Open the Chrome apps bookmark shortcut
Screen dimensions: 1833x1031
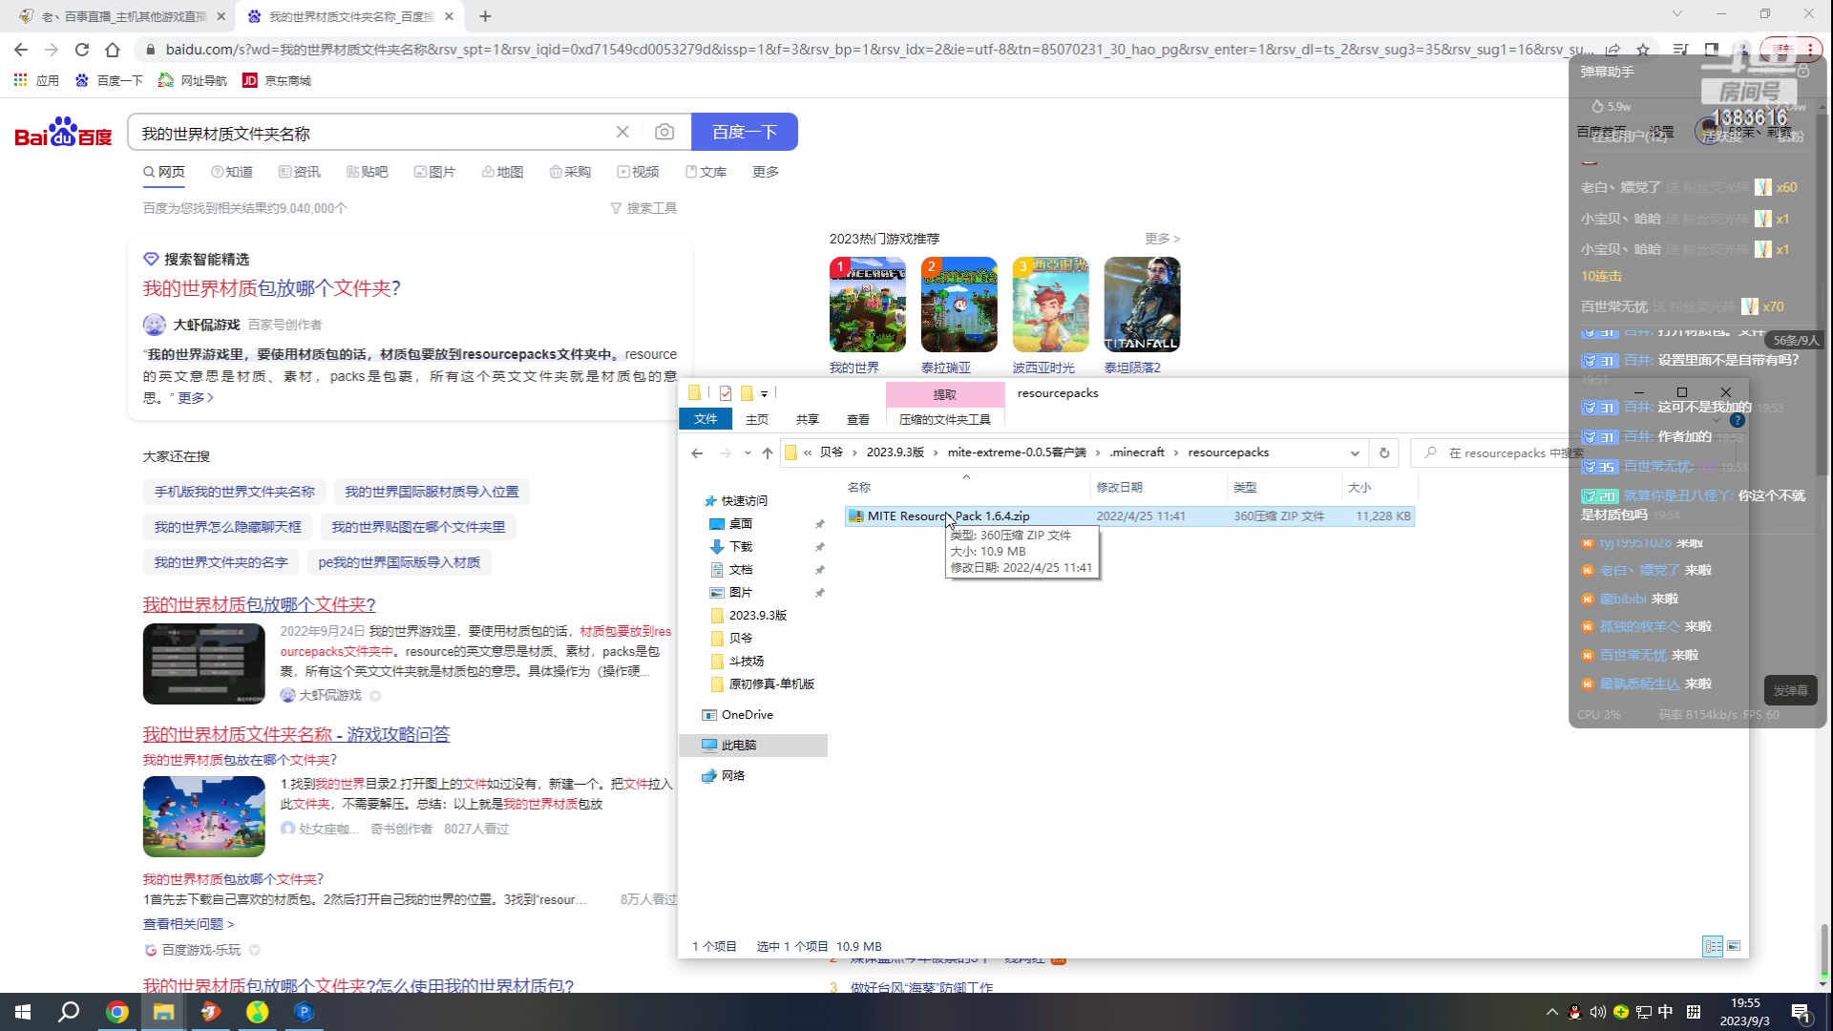36,80
